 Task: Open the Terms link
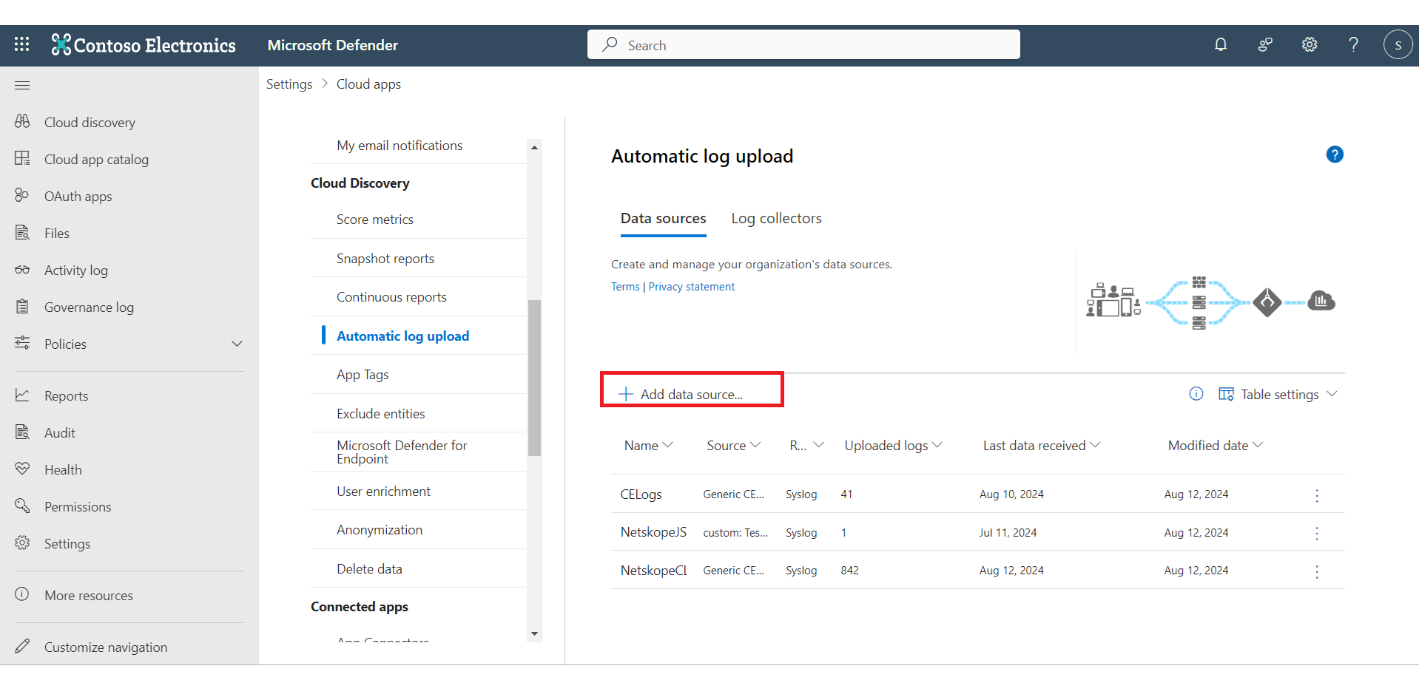pos(625,287)
